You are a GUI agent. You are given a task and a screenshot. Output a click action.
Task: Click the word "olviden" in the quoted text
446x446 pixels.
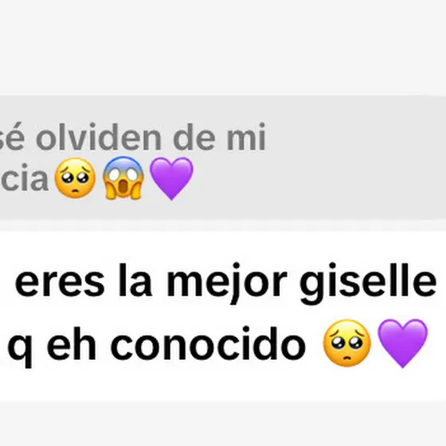tap(99, 137)
